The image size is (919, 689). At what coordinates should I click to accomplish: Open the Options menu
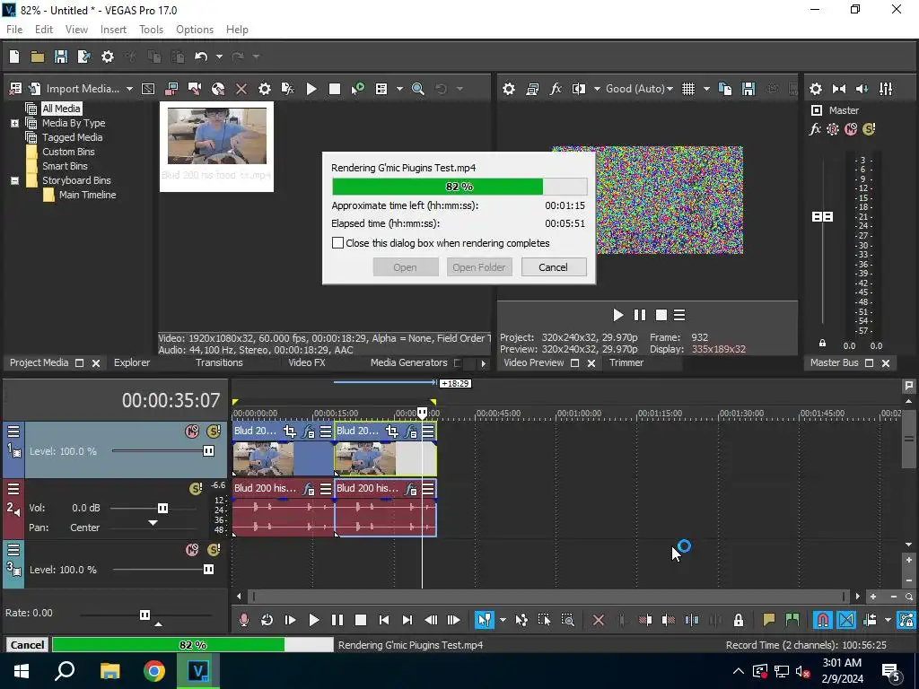195,30
